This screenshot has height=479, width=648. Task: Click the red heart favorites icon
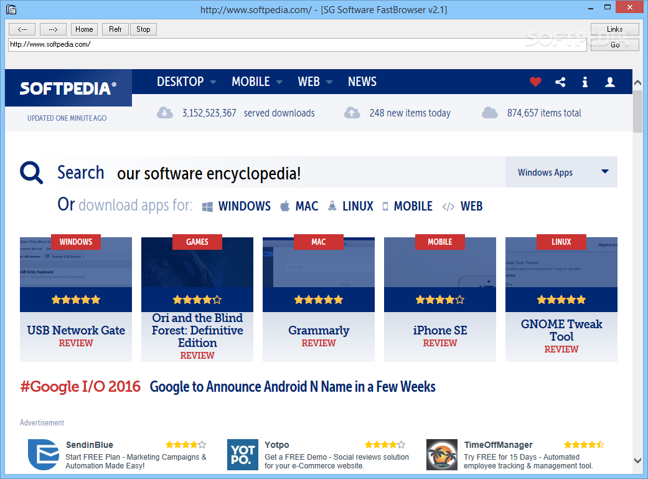coord(535,82)
